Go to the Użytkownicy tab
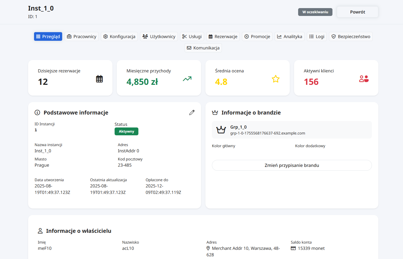Screen dimensions: 403x259 [159, 36]
